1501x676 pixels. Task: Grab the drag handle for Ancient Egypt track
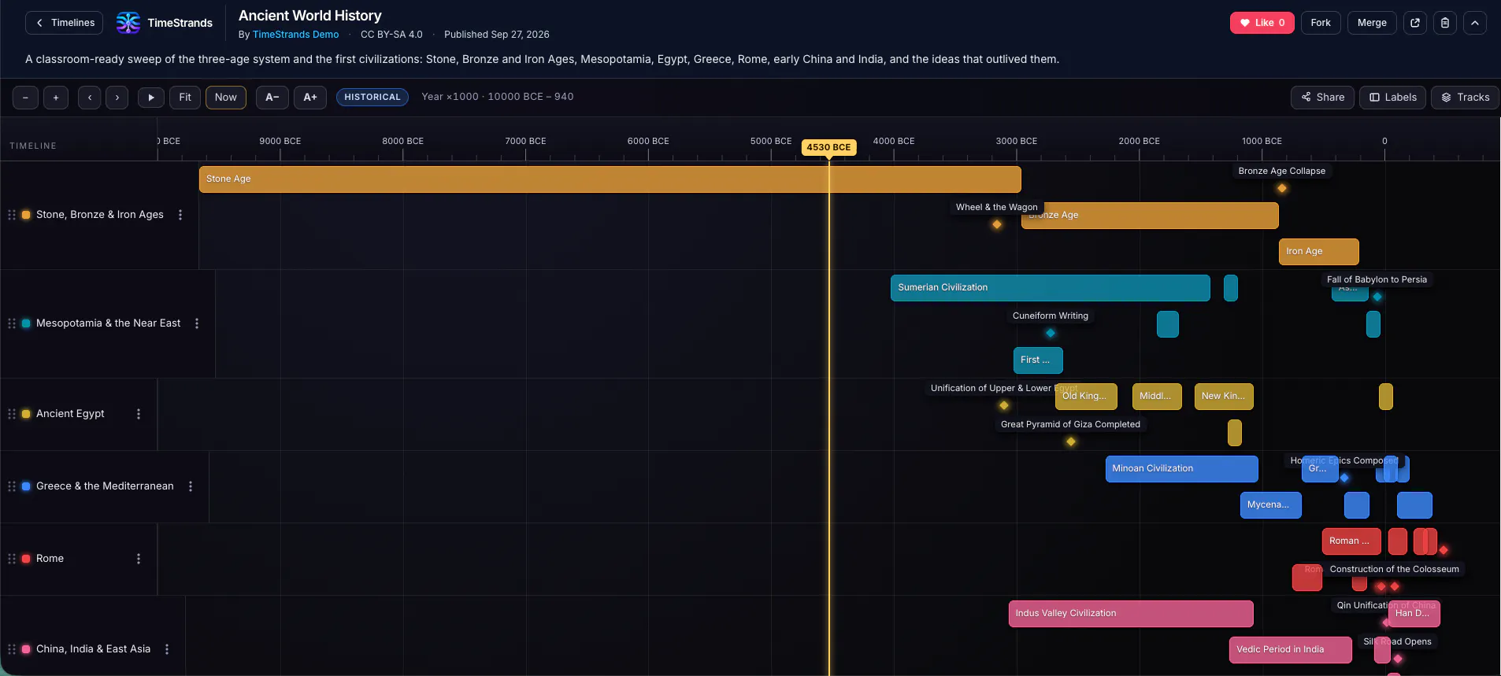click(12, 414)
